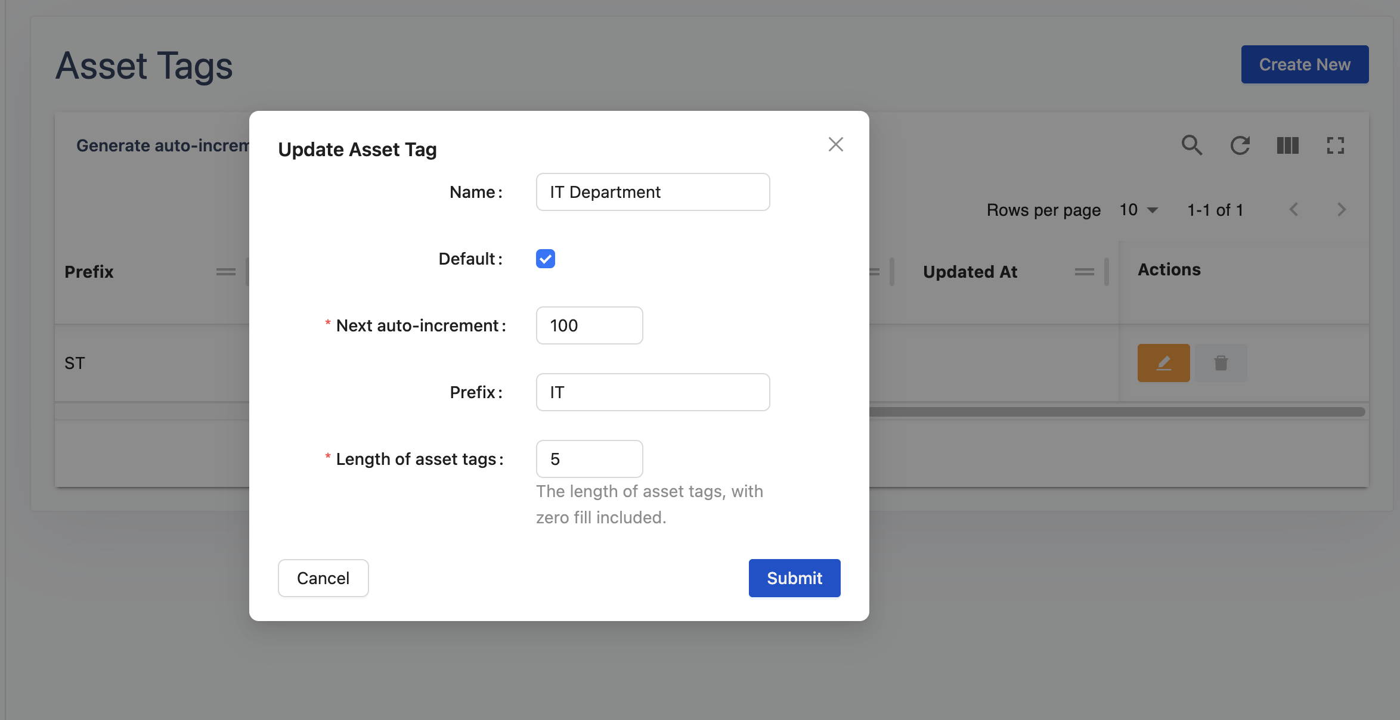This screenshot has height=720, width=1400.
Task: Close the Update Asset Tag dialog
Action: 835,144
